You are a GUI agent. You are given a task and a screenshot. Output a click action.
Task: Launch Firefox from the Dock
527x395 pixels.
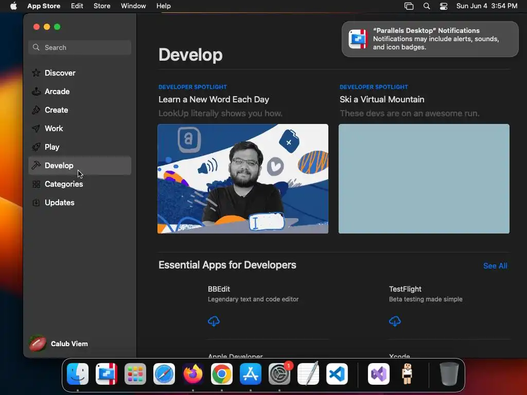[193, 374]
